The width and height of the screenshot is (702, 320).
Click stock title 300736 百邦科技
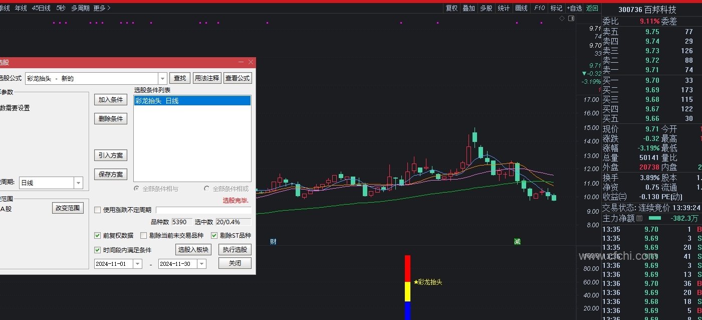point(647,10)
